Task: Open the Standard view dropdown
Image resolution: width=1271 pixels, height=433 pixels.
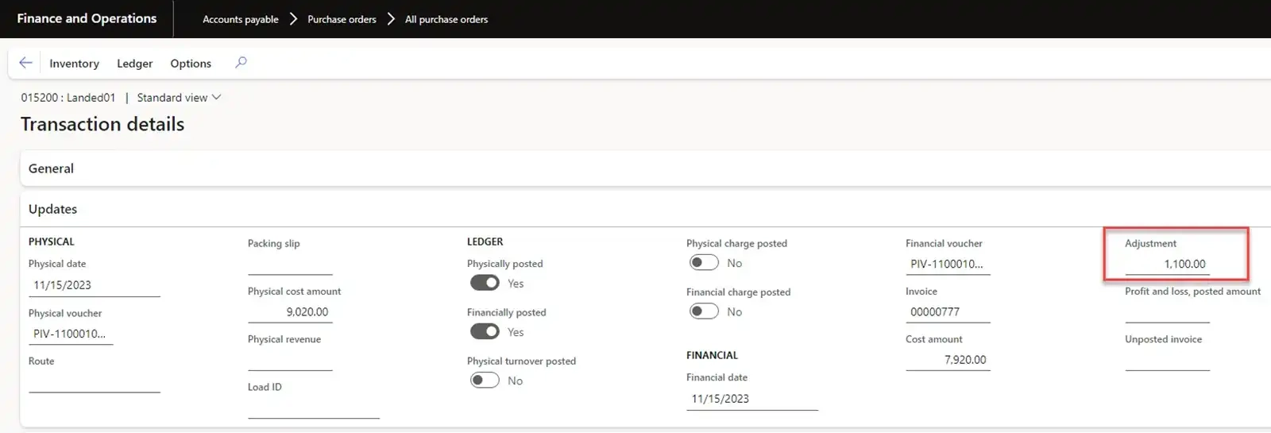Action: (179, 98)
